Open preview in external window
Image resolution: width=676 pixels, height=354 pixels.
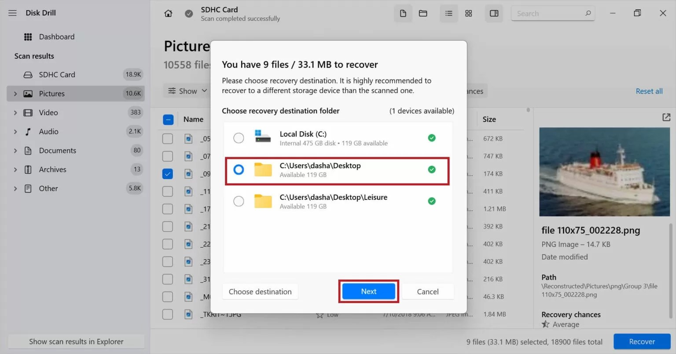tap(666, 117)
